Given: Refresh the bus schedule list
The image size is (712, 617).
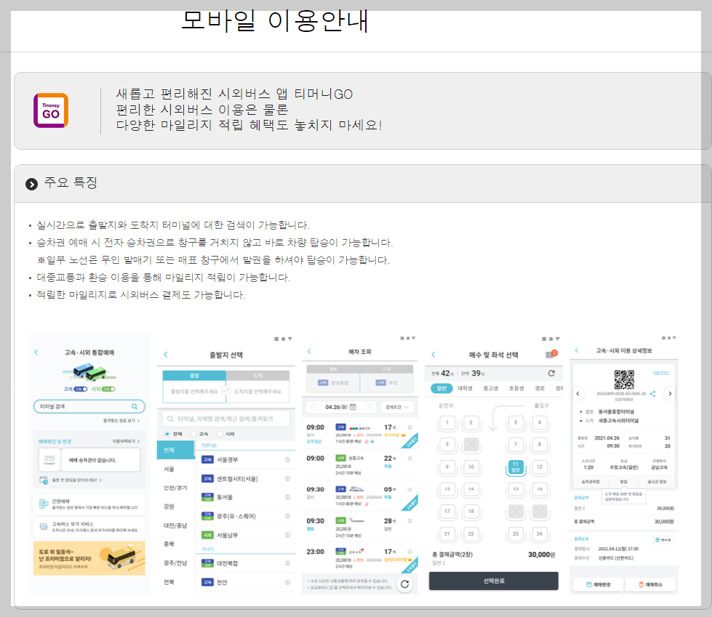Looking at the screenshot, I should 405,584.
